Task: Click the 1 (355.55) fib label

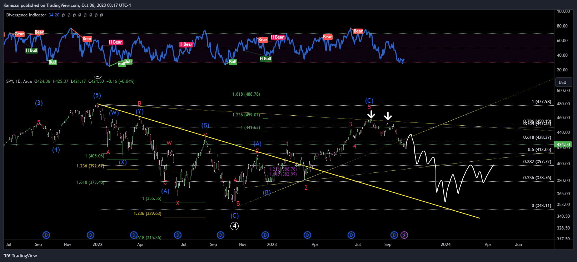Action: coord(152,198)
